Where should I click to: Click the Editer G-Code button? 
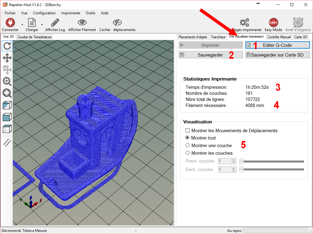tap(277, 45)
